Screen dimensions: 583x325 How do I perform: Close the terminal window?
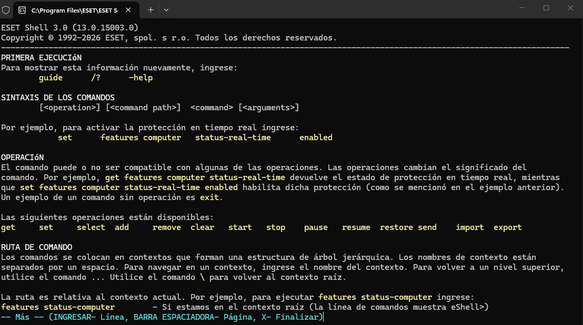pos(570,8)
